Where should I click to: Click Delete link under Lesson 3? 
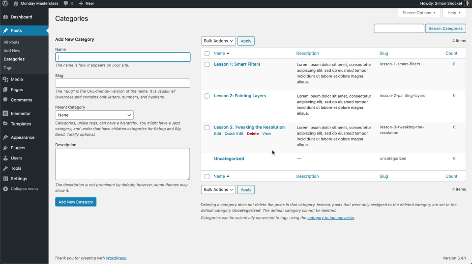click(x=253, y=134)
